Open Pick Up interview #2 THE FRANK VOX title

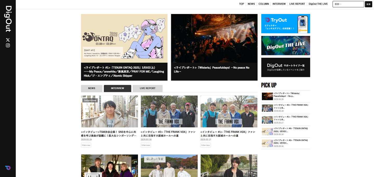tap(291, 106)
